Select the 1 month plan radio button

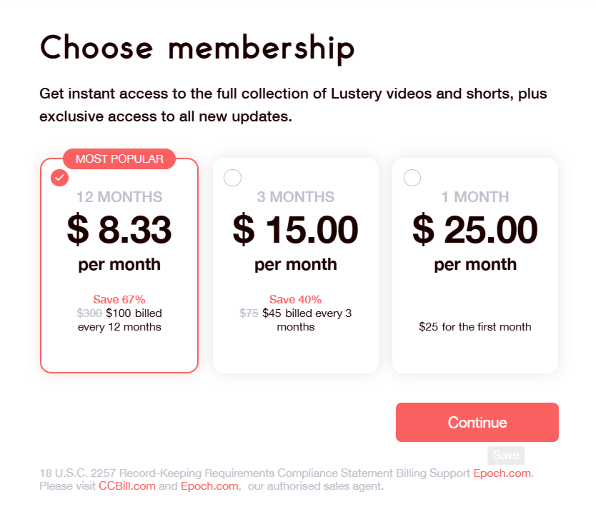point(412,178)
